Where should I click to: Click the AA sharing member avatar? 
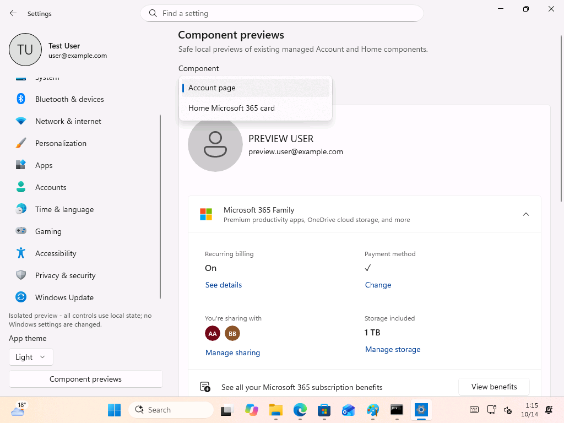pyautogui.click(x=213, y=333)
